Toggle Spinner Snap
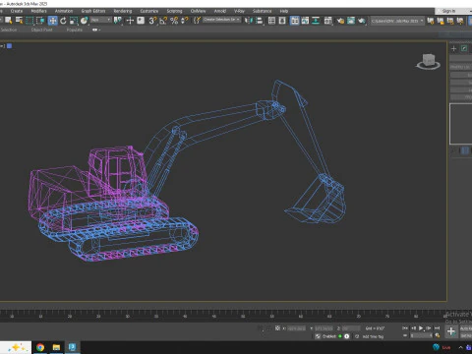This screenshot has width=472, height=354. coord(185,21)
